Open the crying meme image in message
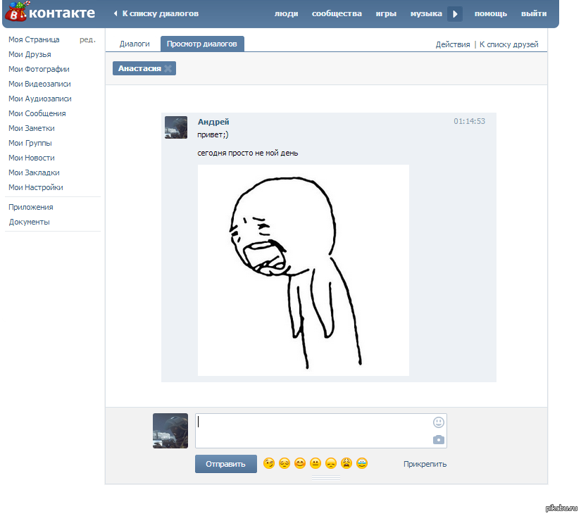This screenshot has height=516, width=581. [303, 270]
